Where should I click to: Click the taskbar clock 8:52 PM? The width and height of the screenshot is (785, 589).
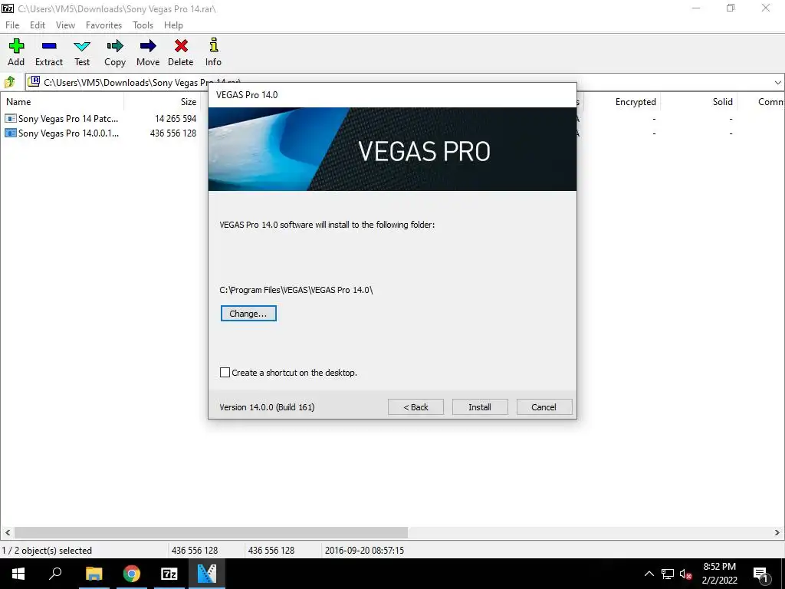719,567
